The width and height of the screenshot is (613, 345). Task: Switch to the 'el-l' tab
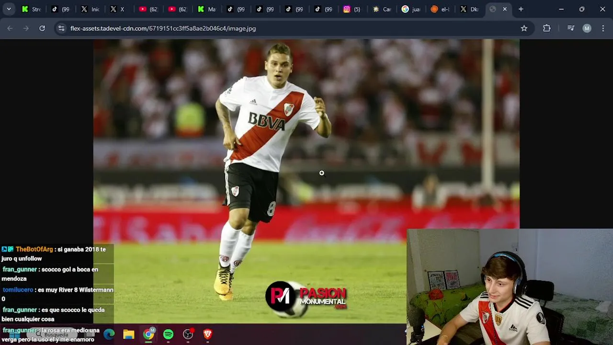coord(440,9)
